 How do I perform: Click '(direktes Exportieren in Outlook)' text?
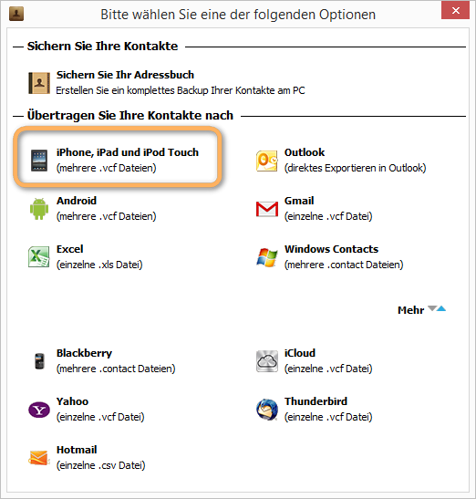(x=355, y=168)
